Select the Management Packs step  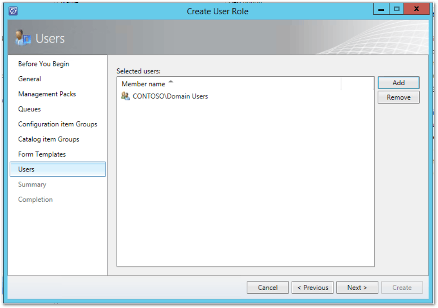point(47,94)
